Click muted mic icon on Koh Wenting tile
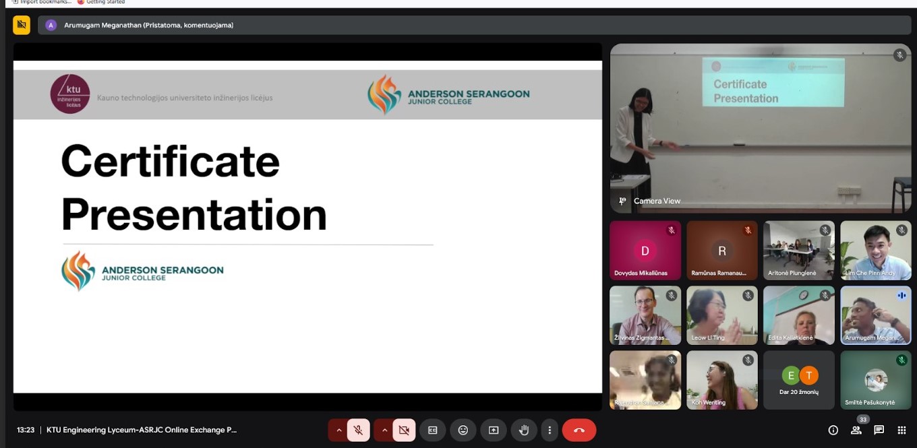917x448 pixels. pyautogui.click(x=748, y=360)
